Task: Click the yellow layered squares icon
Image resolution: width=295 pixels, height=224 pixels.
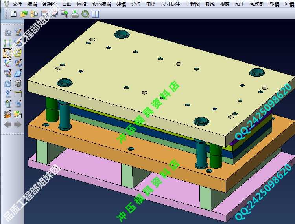Action: coord(18,53)
